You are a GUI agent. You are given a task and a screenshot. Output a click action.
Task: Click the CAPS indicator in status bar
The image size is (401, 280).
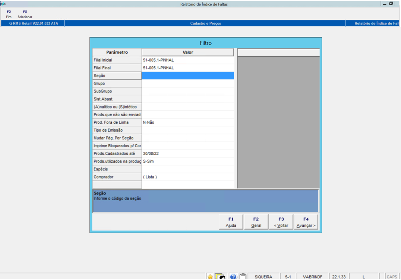pyautogui.click(x=392, y=277)
